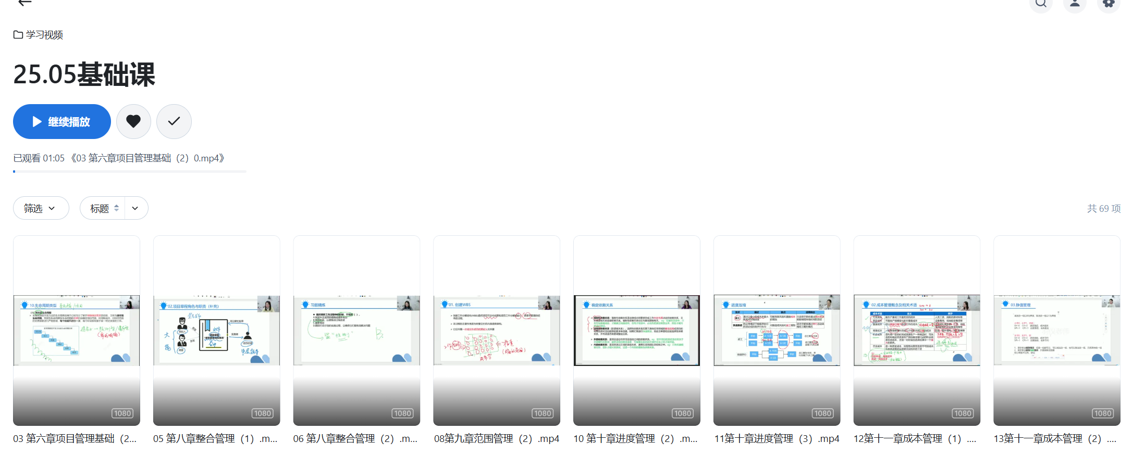Viewport: 1133px width, 468px height.
Task: Toggle watched status with the checkmark button
Action: tap(174, 122)
